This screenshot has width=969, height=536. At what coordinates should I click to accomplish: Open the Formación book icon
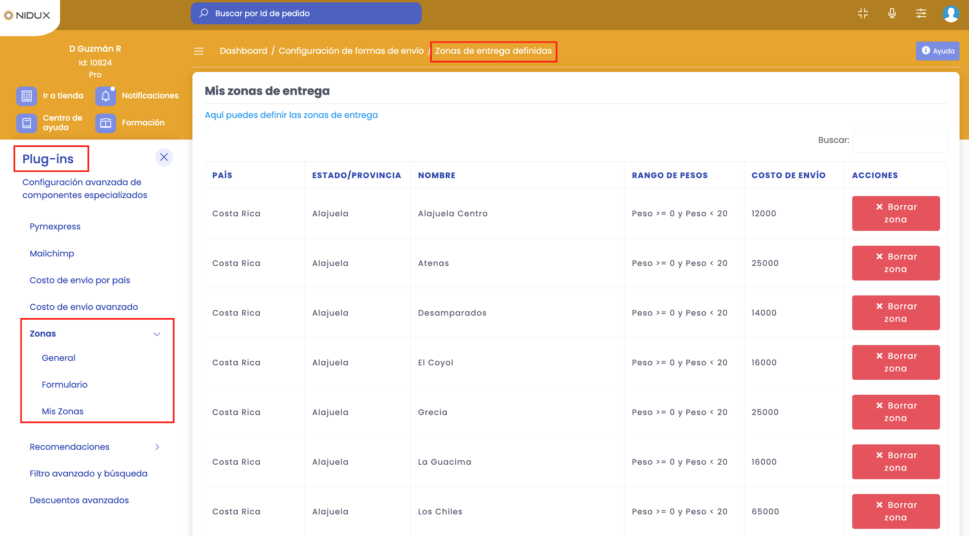coord(105,123)
